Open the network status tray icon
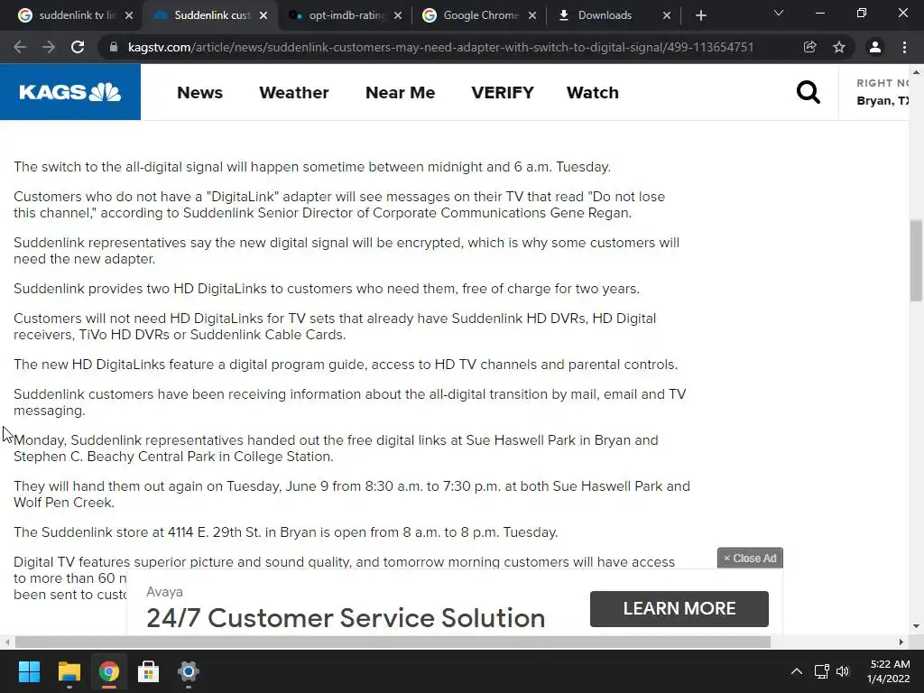Screen dimensions: 924x693 pos(822,671)
